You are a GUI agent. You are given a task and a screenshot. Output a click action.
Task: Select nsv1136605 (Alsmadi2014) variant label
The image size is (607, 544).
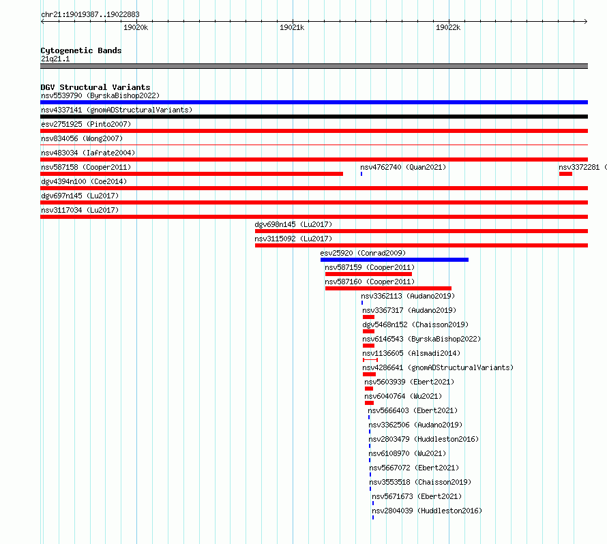(411, 353)
